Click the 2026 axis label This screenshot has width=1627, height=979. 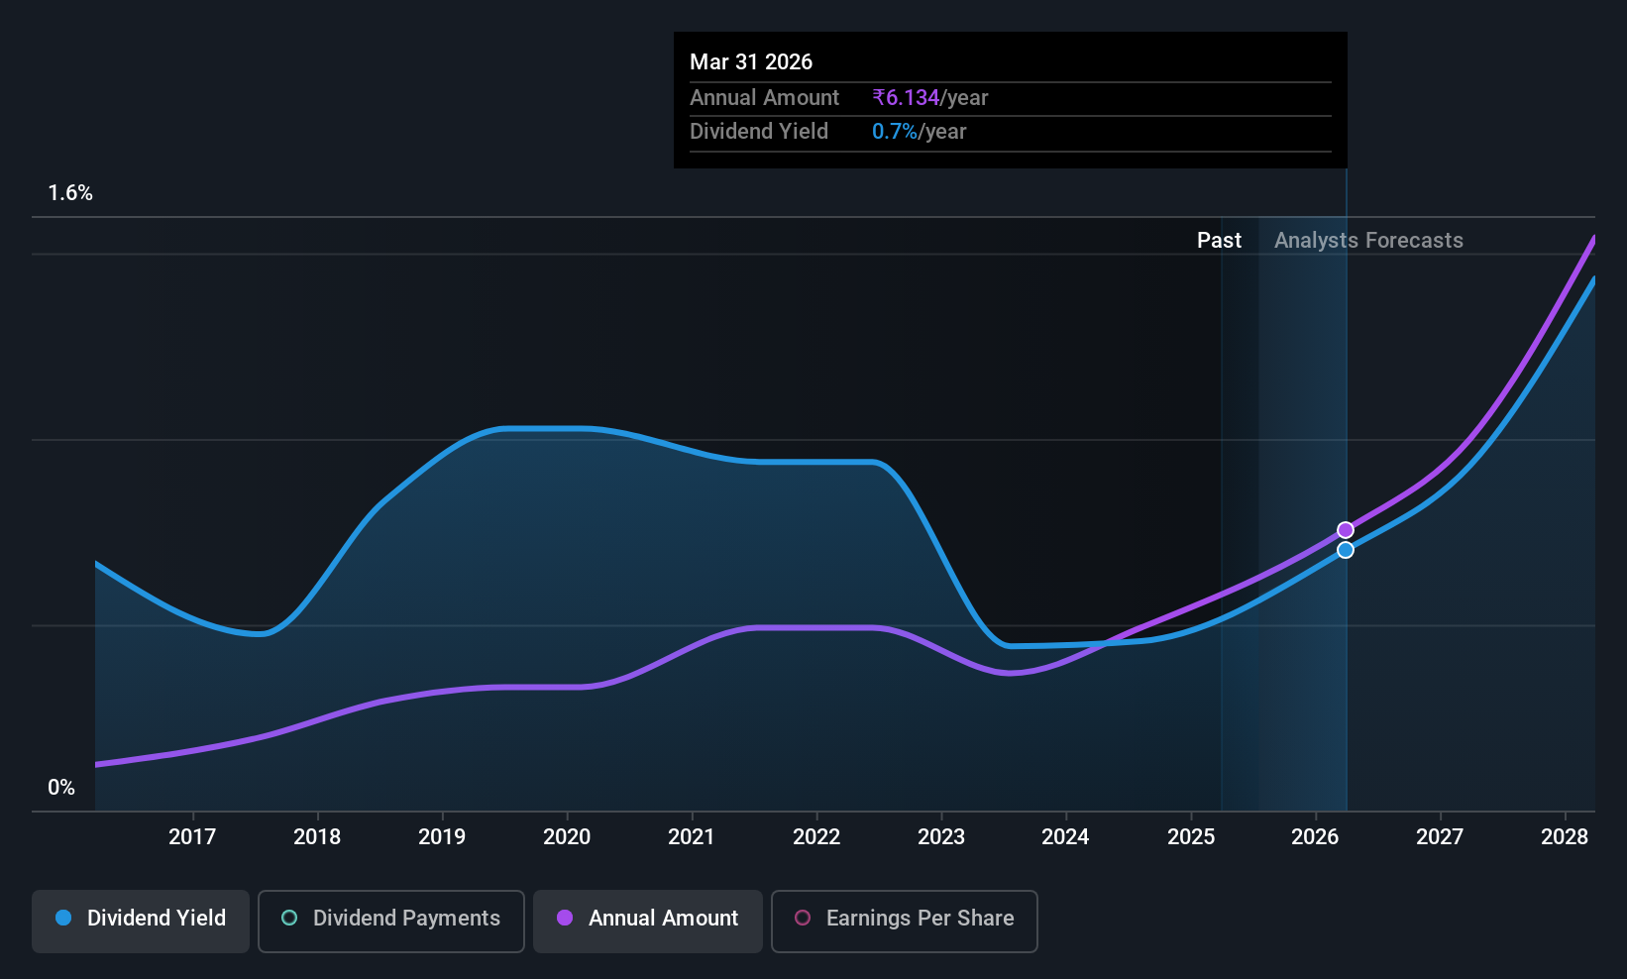tap(1315, 837)
